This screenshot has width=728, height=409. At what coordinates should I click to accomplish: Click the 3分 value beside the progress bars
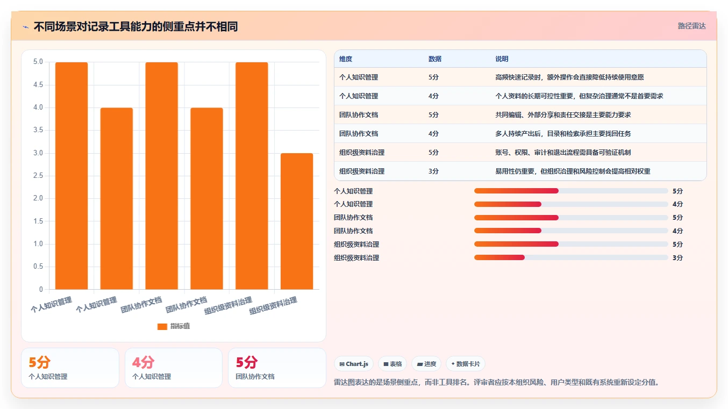click(x=677, y=258)
